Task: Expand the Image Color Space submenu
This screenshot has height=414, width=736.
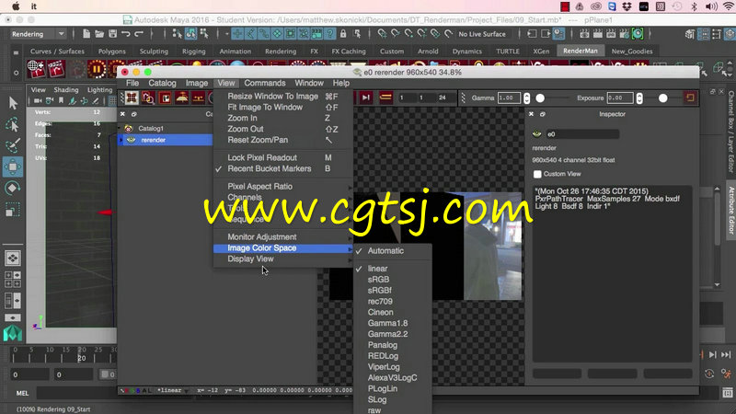Action: point(283,247)
